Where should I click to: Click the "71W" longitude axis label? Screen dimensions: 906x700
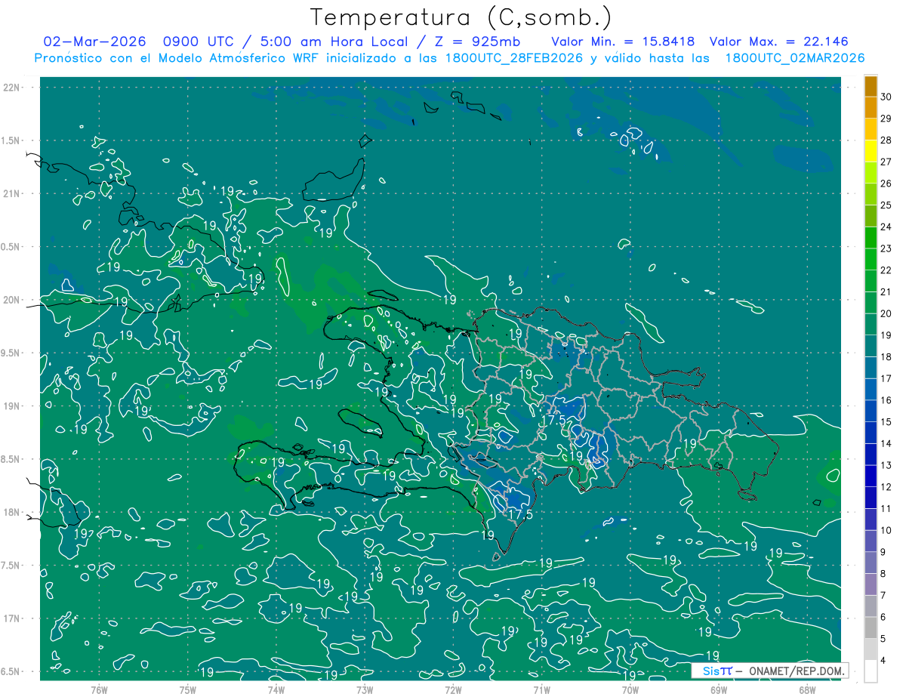click(541, 690)
